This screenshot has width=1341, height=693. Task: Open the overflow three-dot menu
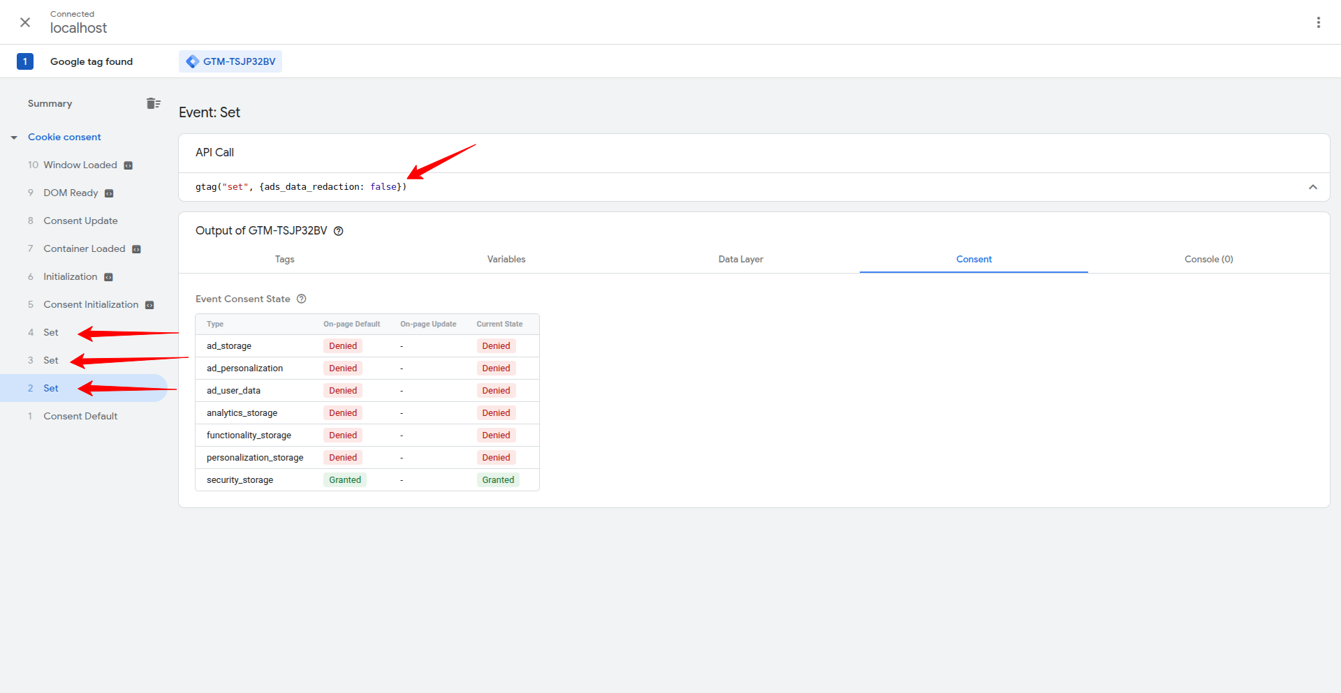pyautogui.click(x=1319, y=22)
